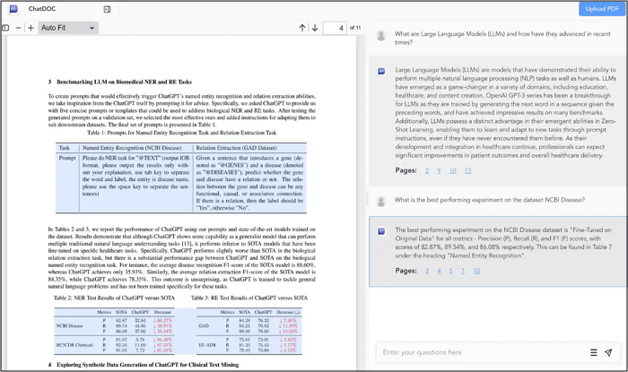Zoom in the PDF document
The height and width of the screenshot is (372, 628).
tap(31, 28)
